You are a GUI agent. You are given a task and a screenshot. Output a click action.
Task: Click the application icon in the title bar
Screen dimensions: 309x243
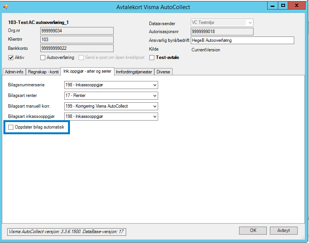pos(6,7)
